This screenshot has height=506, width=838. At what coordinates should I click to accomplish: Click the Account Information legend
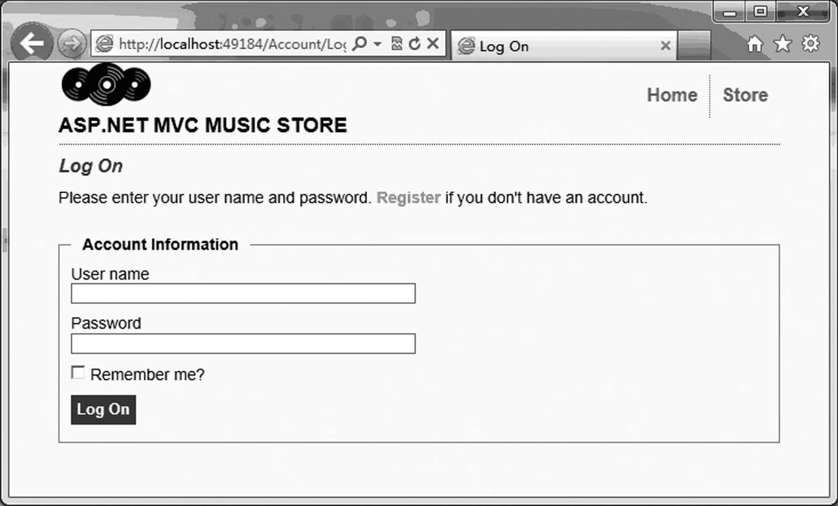click(160, 244)
